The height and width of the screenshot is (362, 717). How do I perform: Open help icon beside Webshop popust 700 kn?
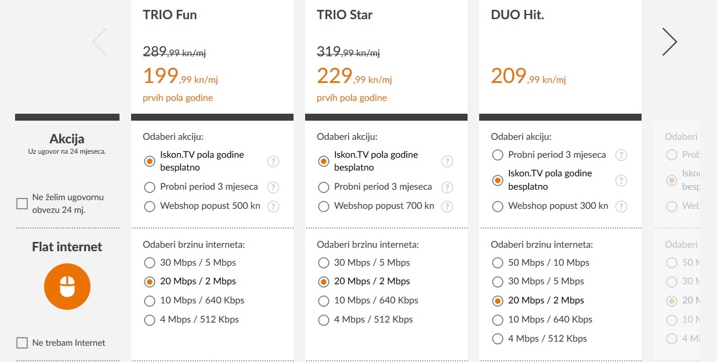[x=447, y=206]
